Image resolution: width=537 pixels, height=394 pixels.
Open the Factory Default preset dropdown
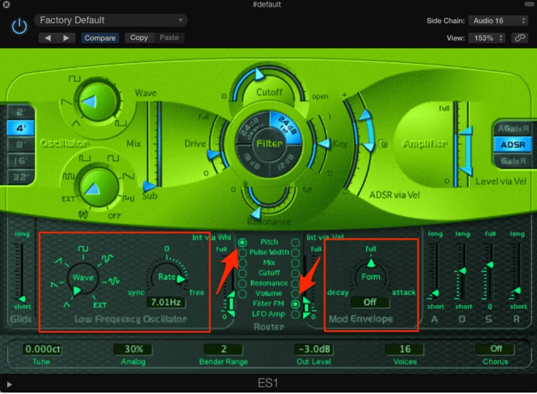point(111,20)
